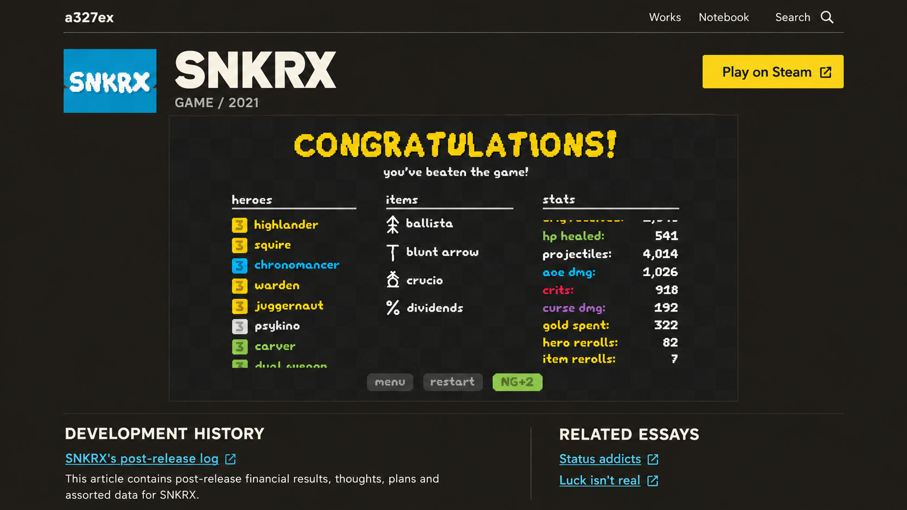Viewport: 907px width, 510px height.
Task: Click external icon beside Status addicts
Action: [653, 460]
